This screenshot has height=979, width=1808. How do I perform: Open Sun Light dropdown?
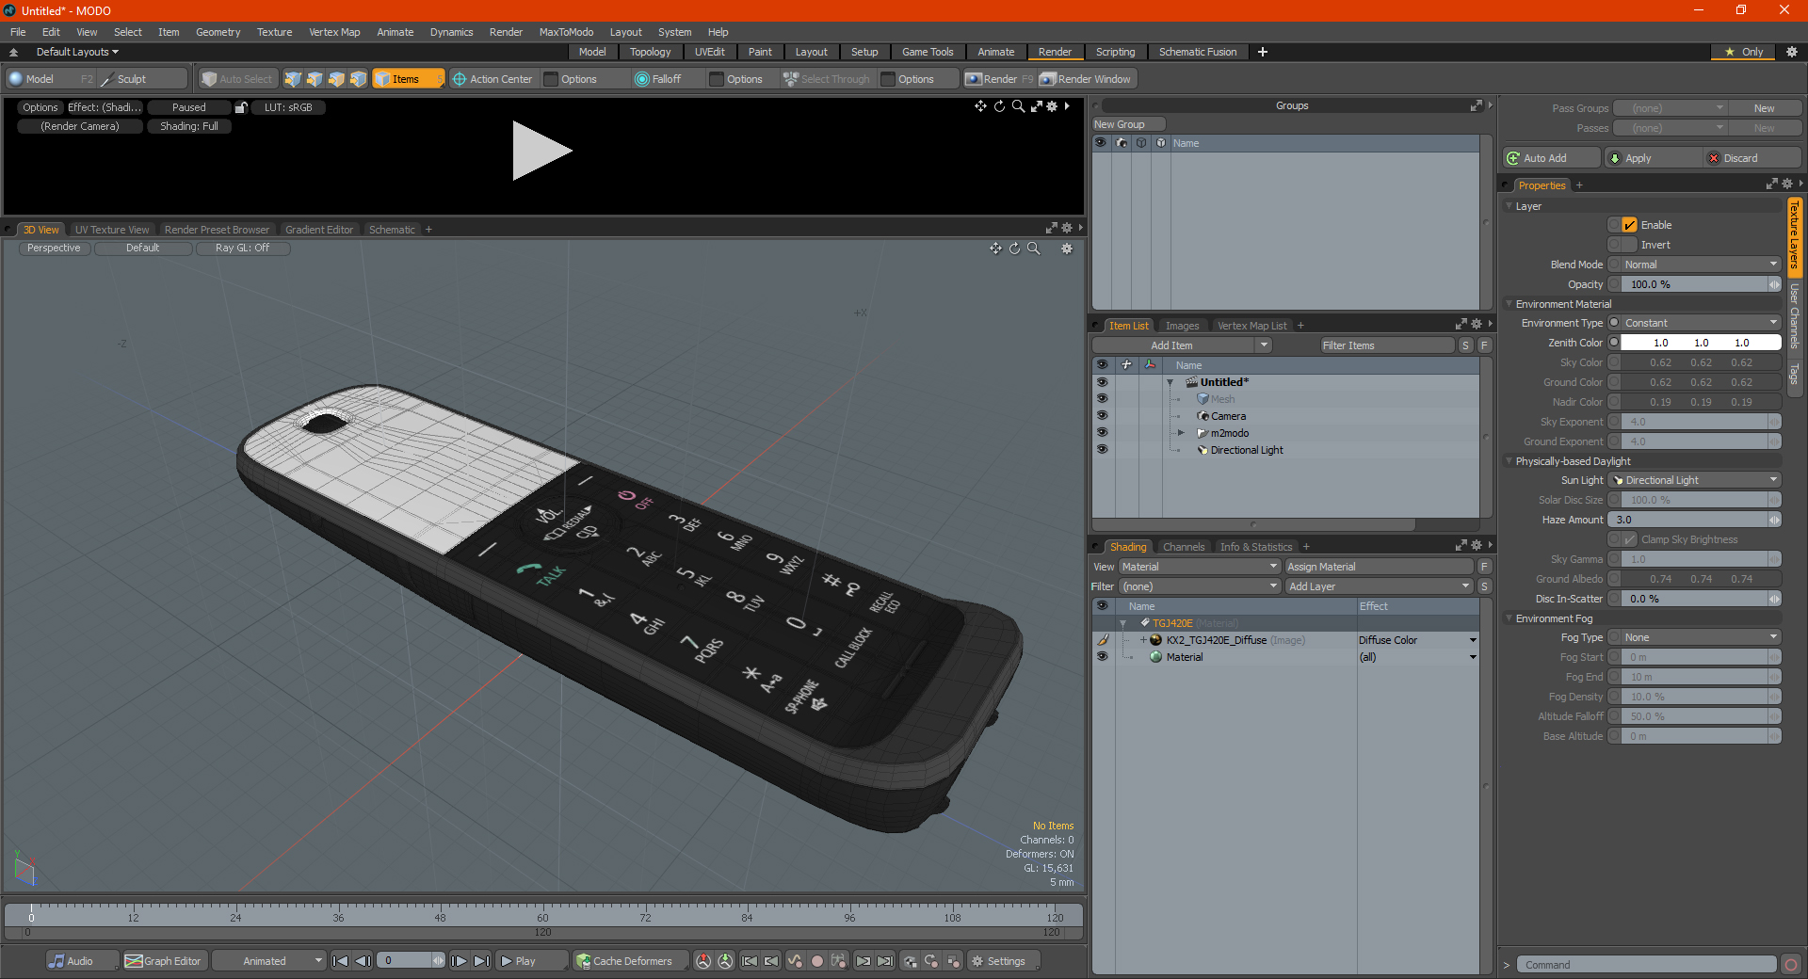click(x=1695, y=480)
